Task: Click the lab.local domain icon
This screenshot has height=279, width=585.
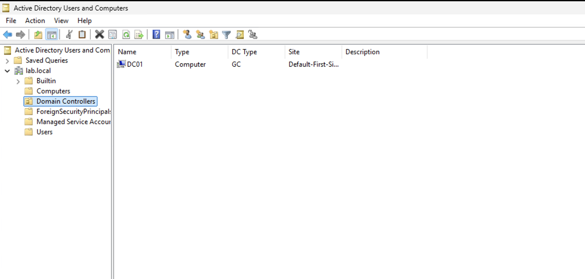Action: 19,71
